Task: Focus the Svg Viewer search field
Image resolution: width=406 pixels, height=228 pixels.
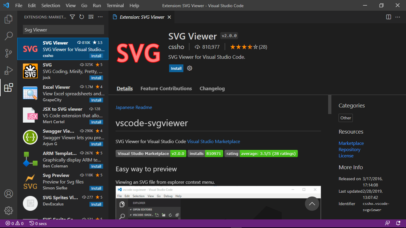Action: pyautogui.click(x=64, y=30)
